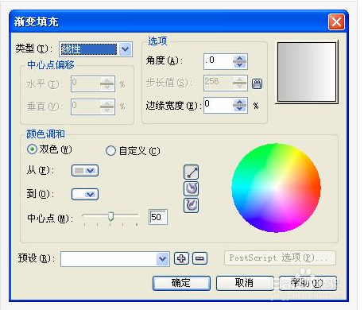Image resolution: width=364 pixels, height=310 pixels.
Task: Open the 从 color dropdown
Action: pos(85,171)
